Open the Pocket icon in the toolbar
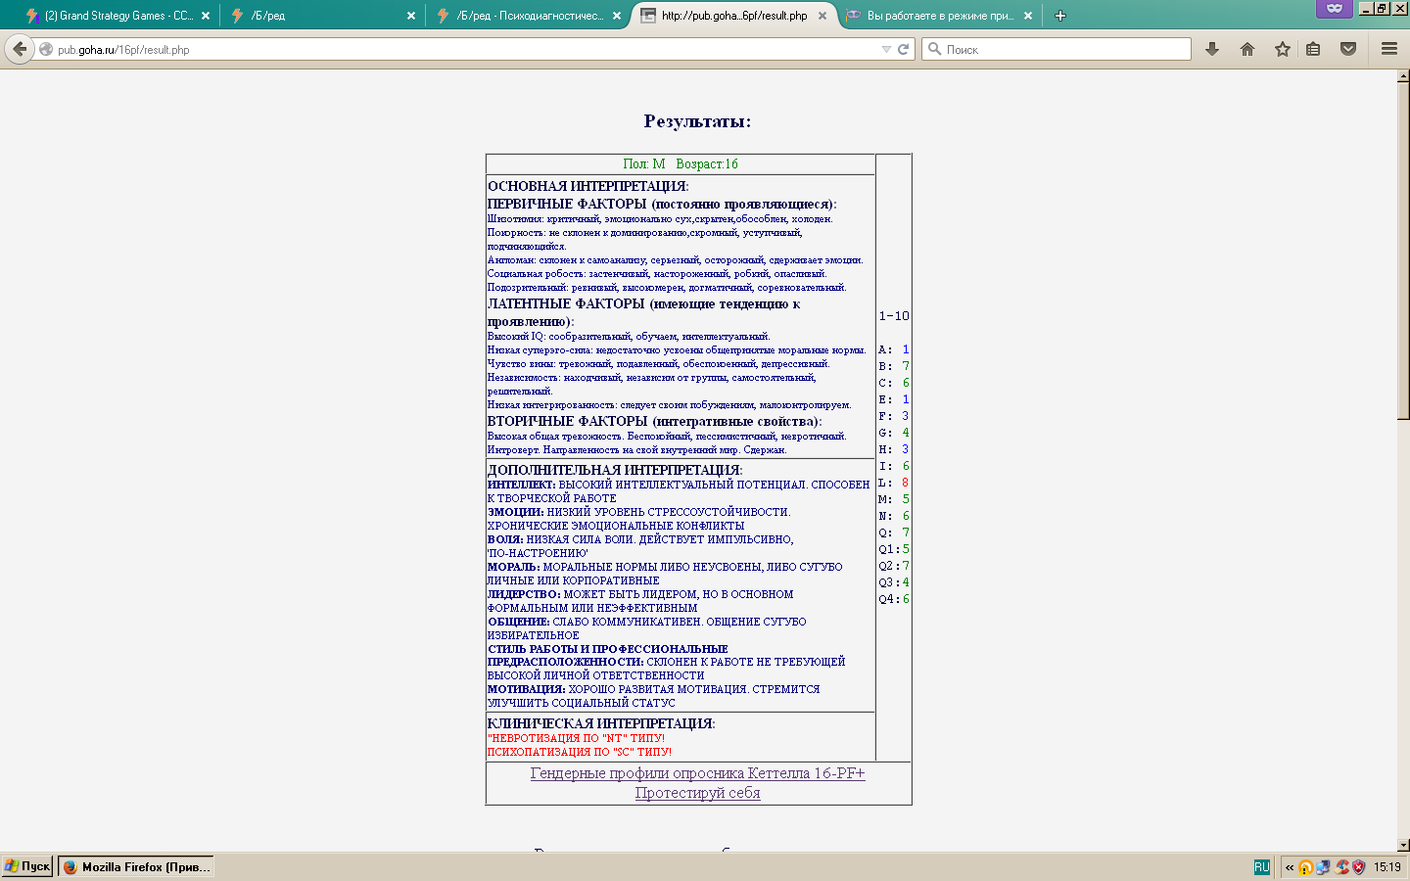Screen dimensions: 1410x881 pos(1348,49)
